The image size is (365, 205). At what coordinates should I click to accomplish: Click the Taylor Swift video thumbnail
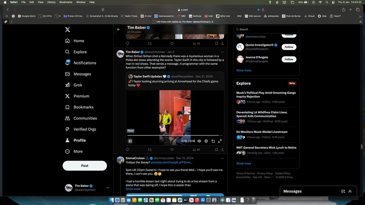(x=175, y=117)
